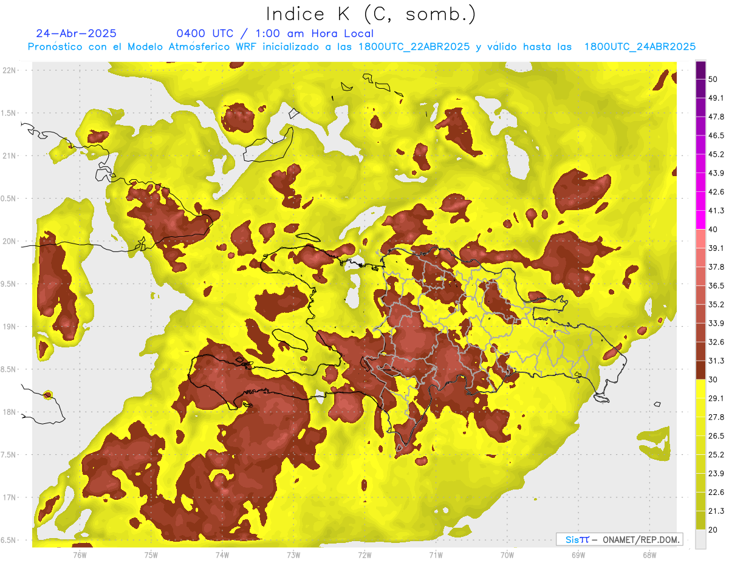Click the colorbar value '43.9'
This screenshot has width=729, height=563.
(716, 174)
